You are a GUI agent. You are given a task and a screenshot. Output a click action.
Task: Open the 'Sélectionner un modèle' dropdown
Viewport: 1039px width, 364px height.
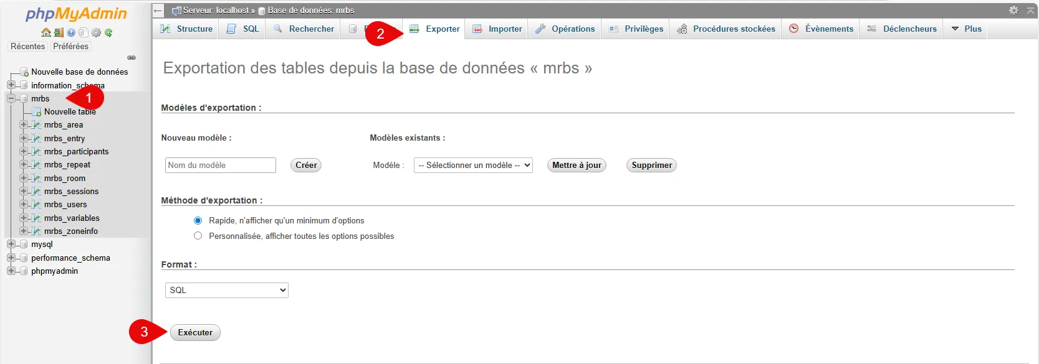(x=472, y=165)
